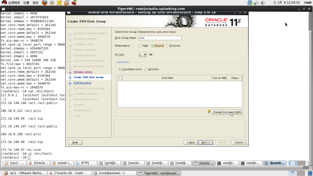Screen dimensions: 313x176
Task: Cancel the Grid Infrastructure installer
Action: (x=239, y=143)
